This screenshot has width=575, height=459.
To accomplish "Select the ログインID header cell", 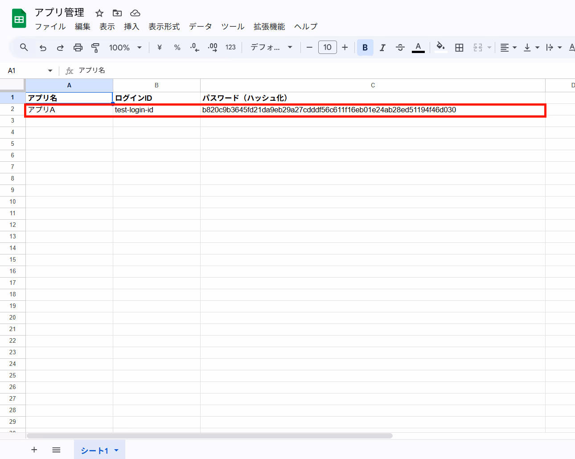I will point(156,98).
